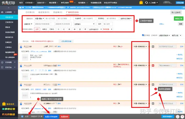185x119 pixels.
Task: Open the 全部代打店铺 dropdown
Action: [x=126, y=18]
